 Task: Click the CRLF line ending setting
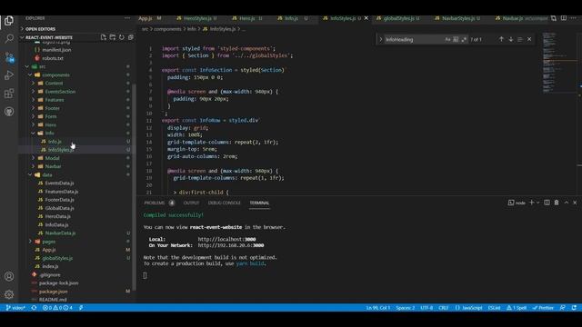pos(443,308)
